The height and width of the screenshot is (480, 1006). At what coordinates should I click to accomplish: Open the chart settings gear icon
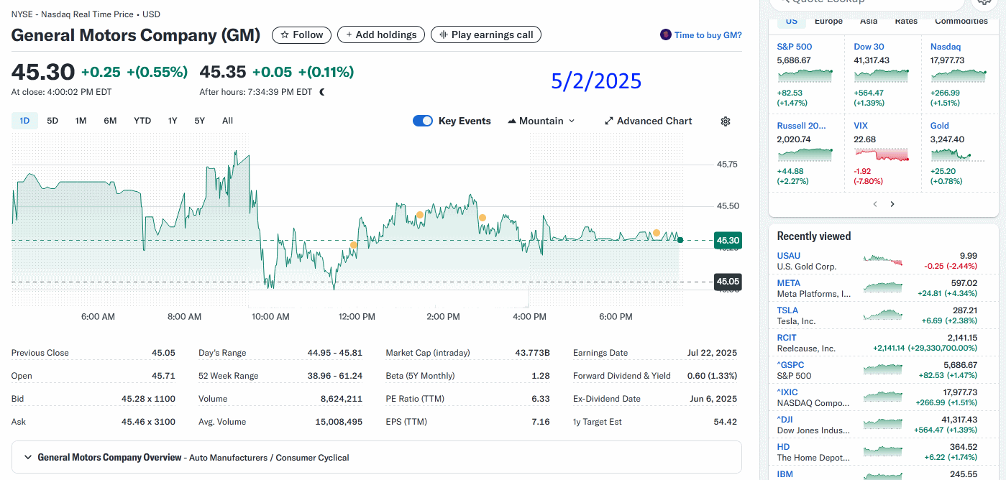(x=725, y=121)
